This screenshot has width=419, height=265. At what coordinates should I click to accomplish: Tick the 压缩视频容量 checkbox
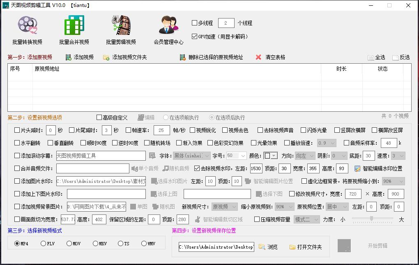click(x=257, y=219)
